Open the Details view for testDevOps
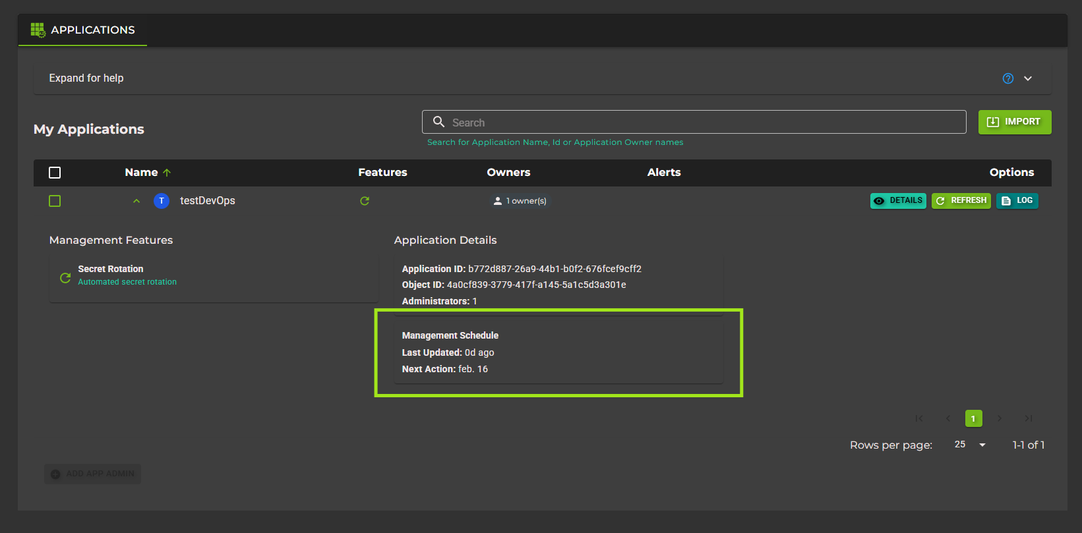This screenshot has height=533, width=1082. (898, 201)
